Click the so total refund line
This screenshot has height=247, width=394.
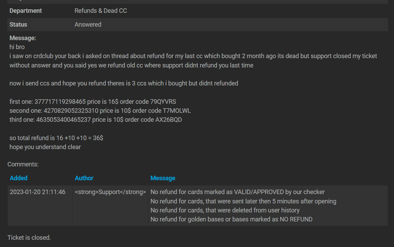click(56, 138)
